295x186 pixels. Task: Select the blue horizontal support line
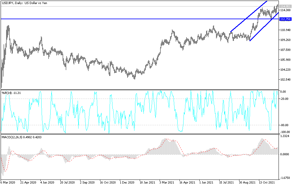pos(124,19)
